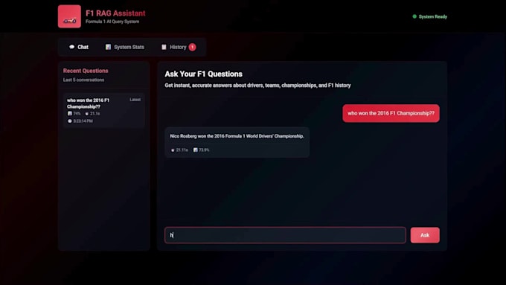The height and width of the screenshot is (285, 506).
Task: Click the F1 RAG Assistant title
Action: [115, 13]
